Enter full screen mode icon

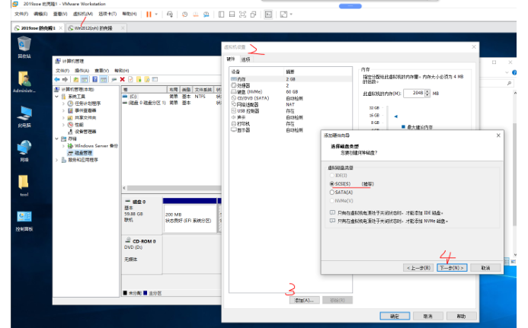pos(242,14)
